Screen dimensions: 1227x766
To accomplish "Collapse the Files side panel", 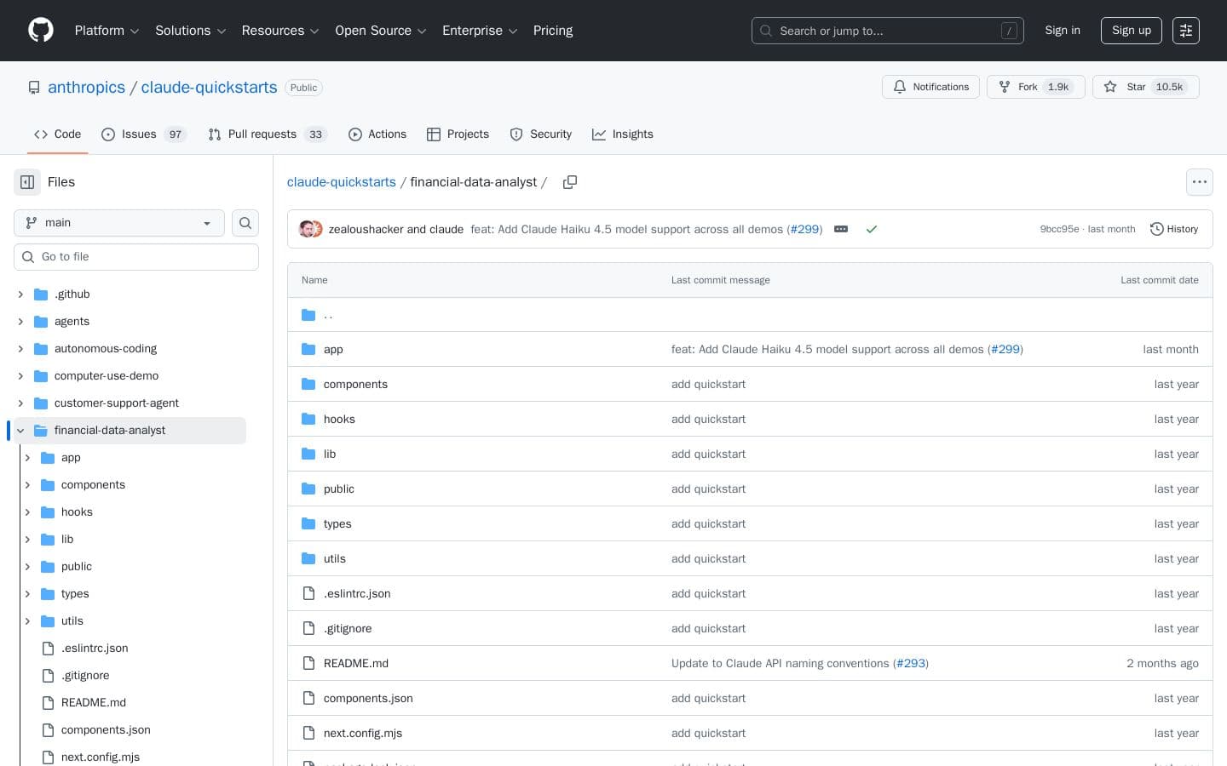I will (26, 182).
